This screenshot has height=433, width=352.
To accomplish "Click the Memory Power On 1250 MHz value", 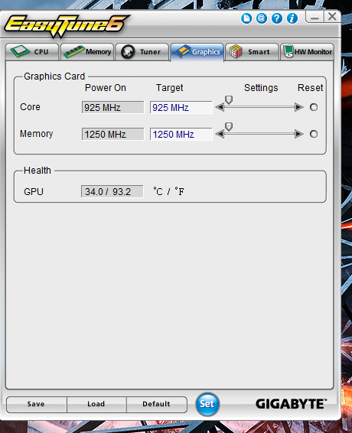I will pyautogui.click(x=112, y=134).
